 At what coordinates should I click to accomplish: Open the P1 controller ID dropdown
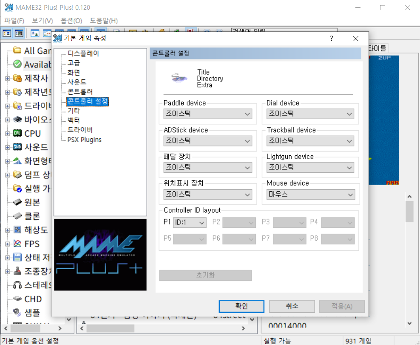pos(190,222)
